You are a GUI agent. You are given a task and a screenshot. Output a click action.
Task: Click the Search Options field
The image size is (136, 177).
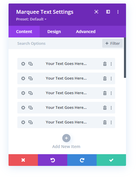[55, 43]
